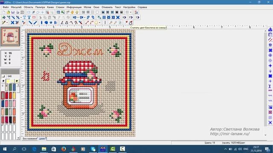Click the New file icon
Viewport: 273px width, 153px height.
(4, 12)
